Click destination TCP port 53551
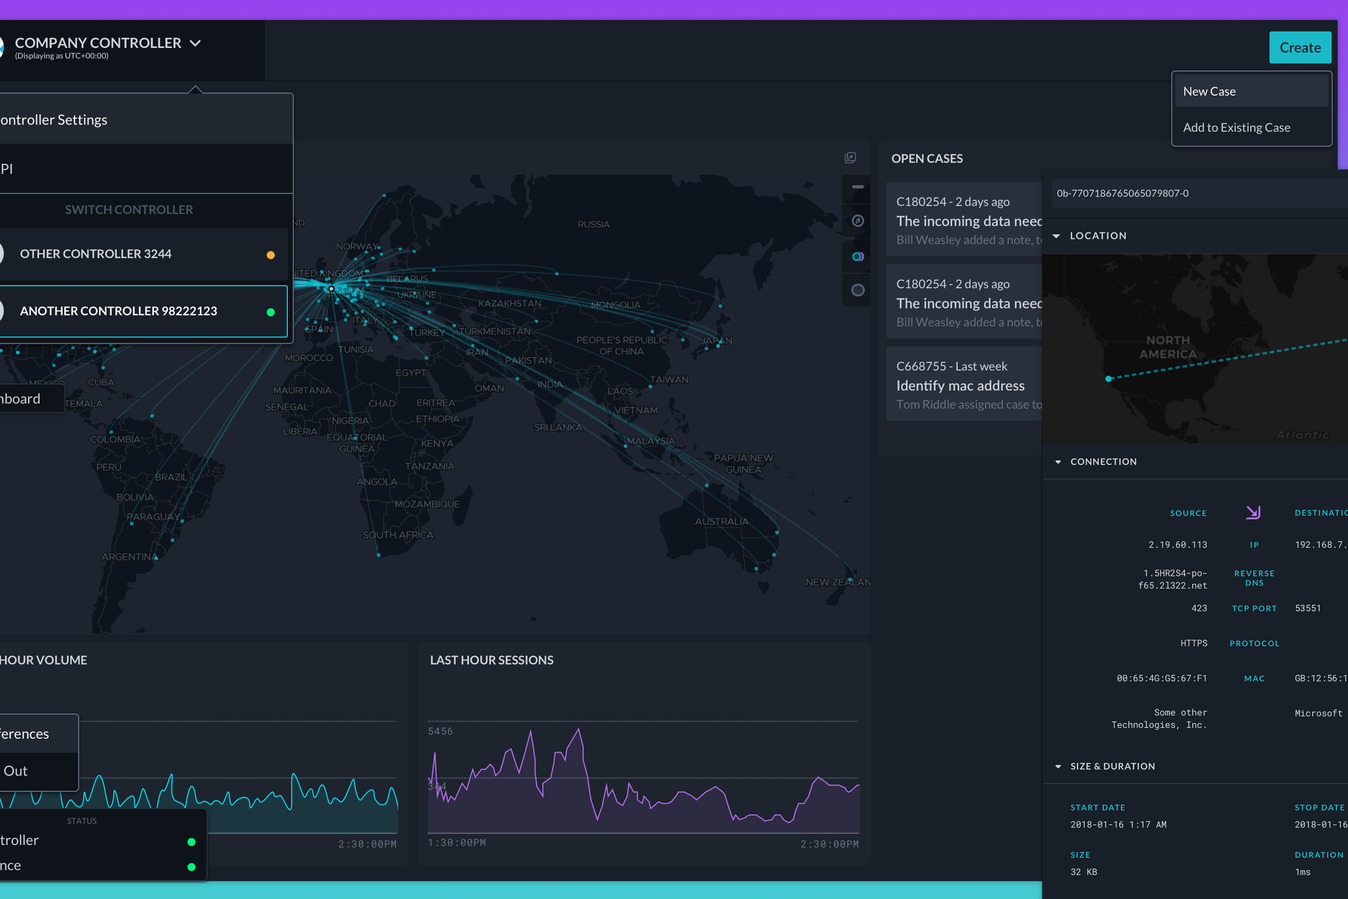Viewport: 1348px width, 899px height. (1308, 608)
